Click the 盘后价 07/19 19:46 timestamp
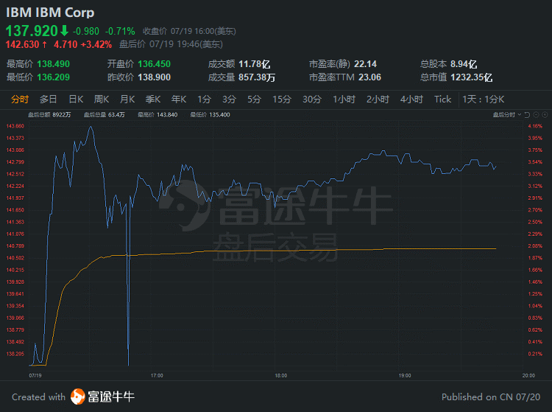The height and width of the screenshot is (412, 552). coord(171,44)
